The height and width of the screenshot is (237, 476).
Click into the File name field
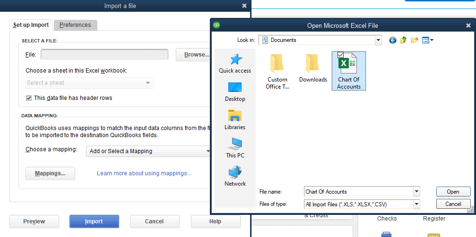pos(358,192)
